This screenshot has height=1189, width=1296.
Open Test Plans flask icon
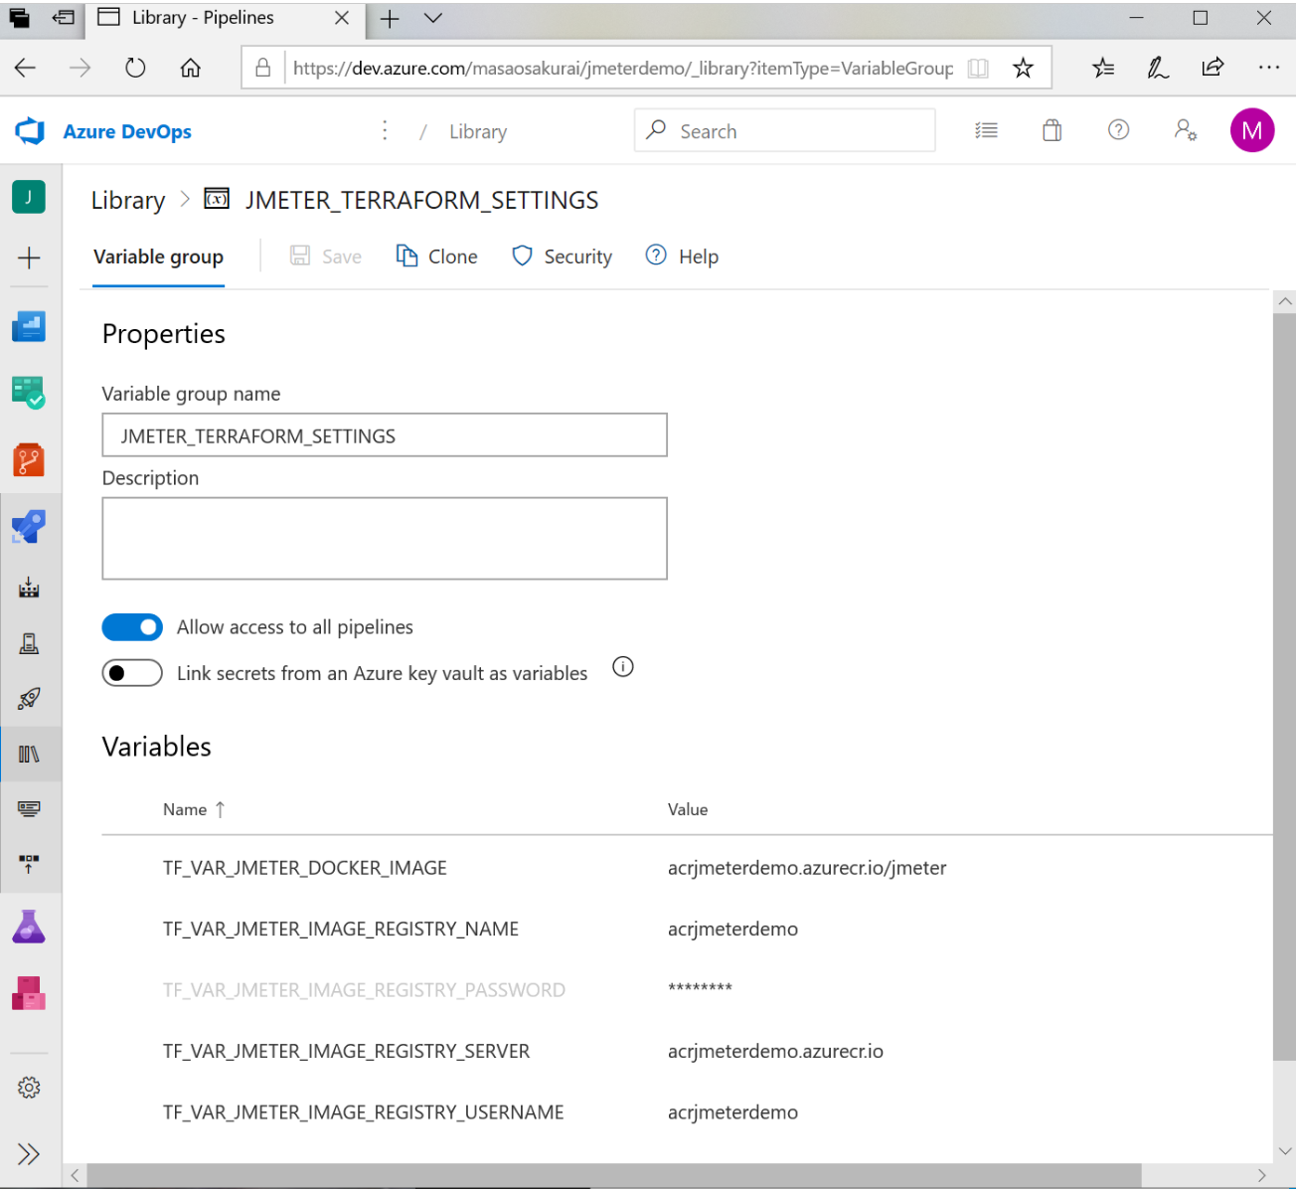click(x=29, y=927)
